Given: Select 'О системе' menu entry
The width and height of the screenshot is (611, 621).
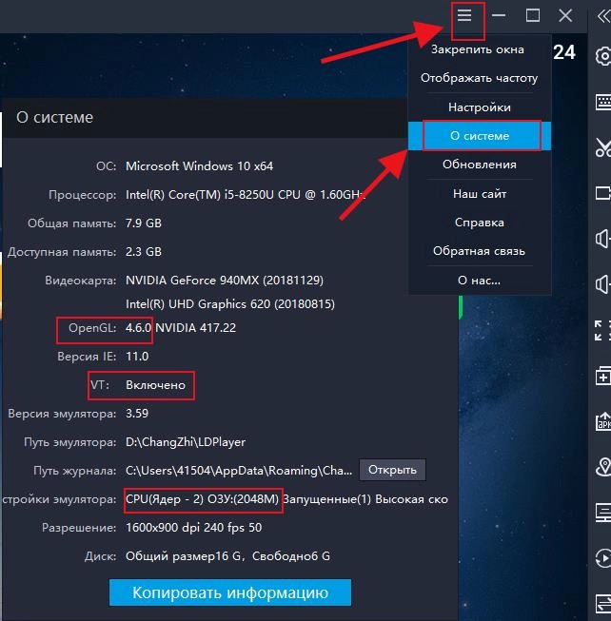Looking at the screenshot, I should 479,136.
